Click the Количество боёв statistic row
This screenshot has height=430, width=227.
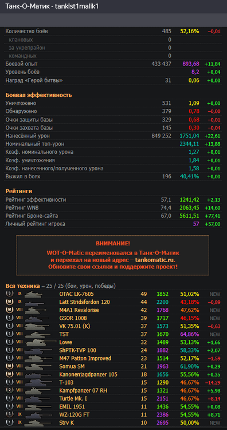[113, 32]
